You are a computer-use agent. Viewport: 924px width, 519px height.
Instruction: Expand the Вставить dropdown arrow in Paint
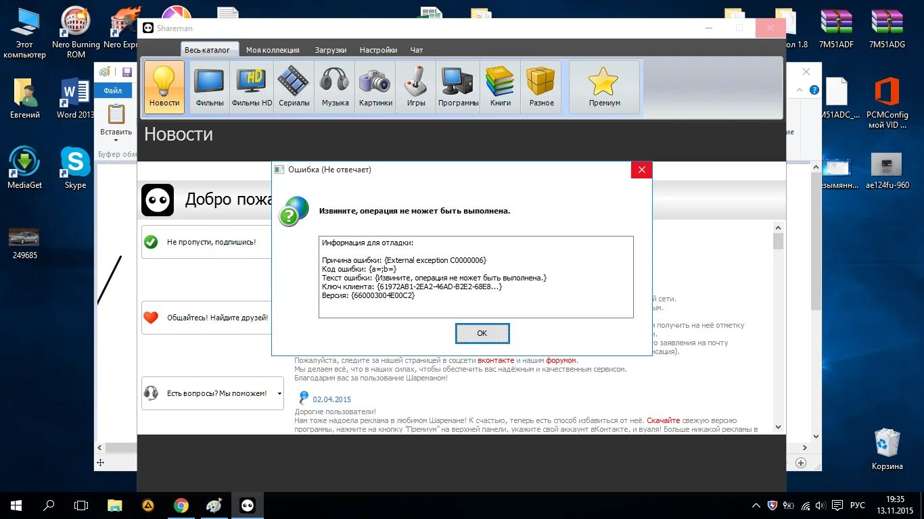tap(116, 140)
